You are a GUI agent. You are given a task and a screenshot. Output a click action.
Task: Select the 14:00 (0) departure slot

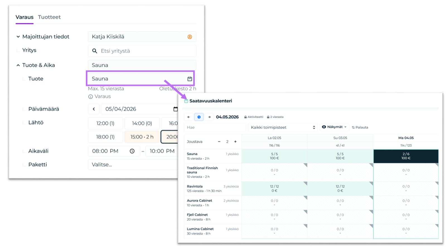(x=142, y=123)
